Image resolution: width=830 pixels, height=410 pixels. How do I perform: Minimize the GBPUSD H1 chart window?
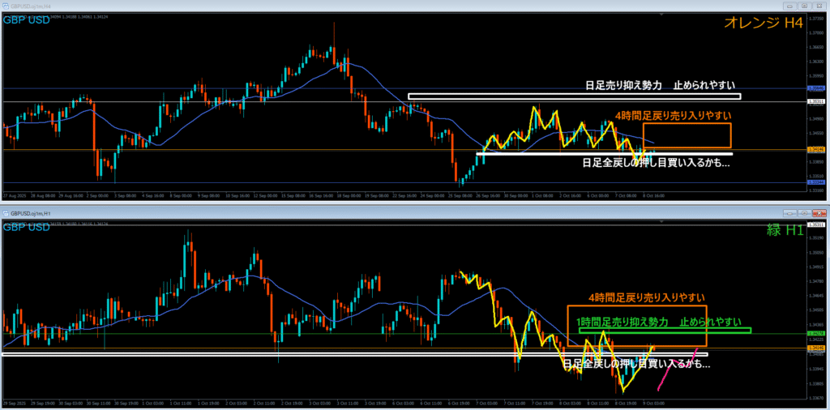[x=791, y=212]
